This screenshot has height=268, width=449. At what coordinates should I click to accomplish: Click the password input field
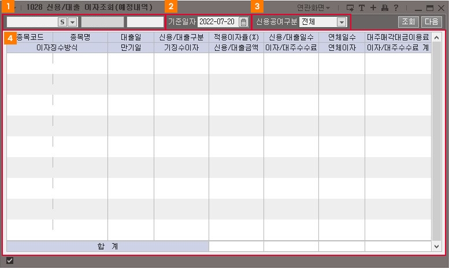click(145, 22)
